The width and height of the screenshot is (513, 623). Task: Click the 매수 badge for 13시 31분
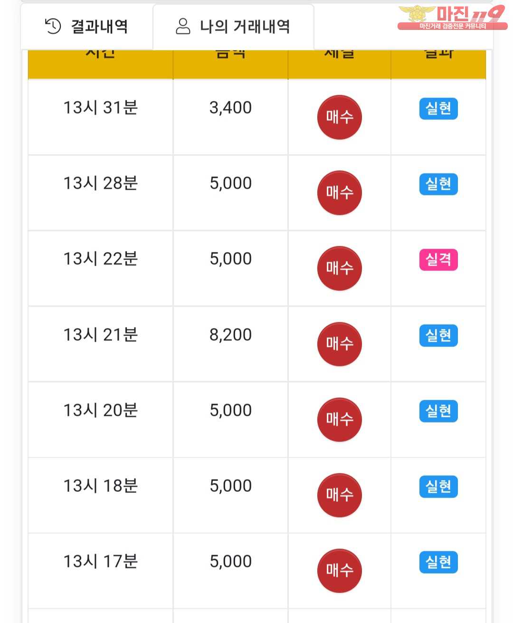point(339,117)
